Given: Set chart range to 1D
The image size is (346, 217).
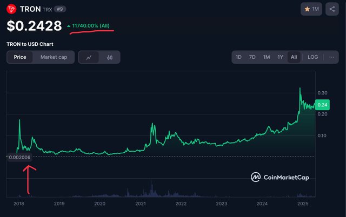Looking at the screenshot, I should point(238,57).
